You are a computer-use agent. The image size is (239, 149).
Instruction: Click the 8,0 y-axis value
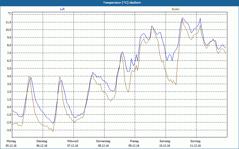9,45
